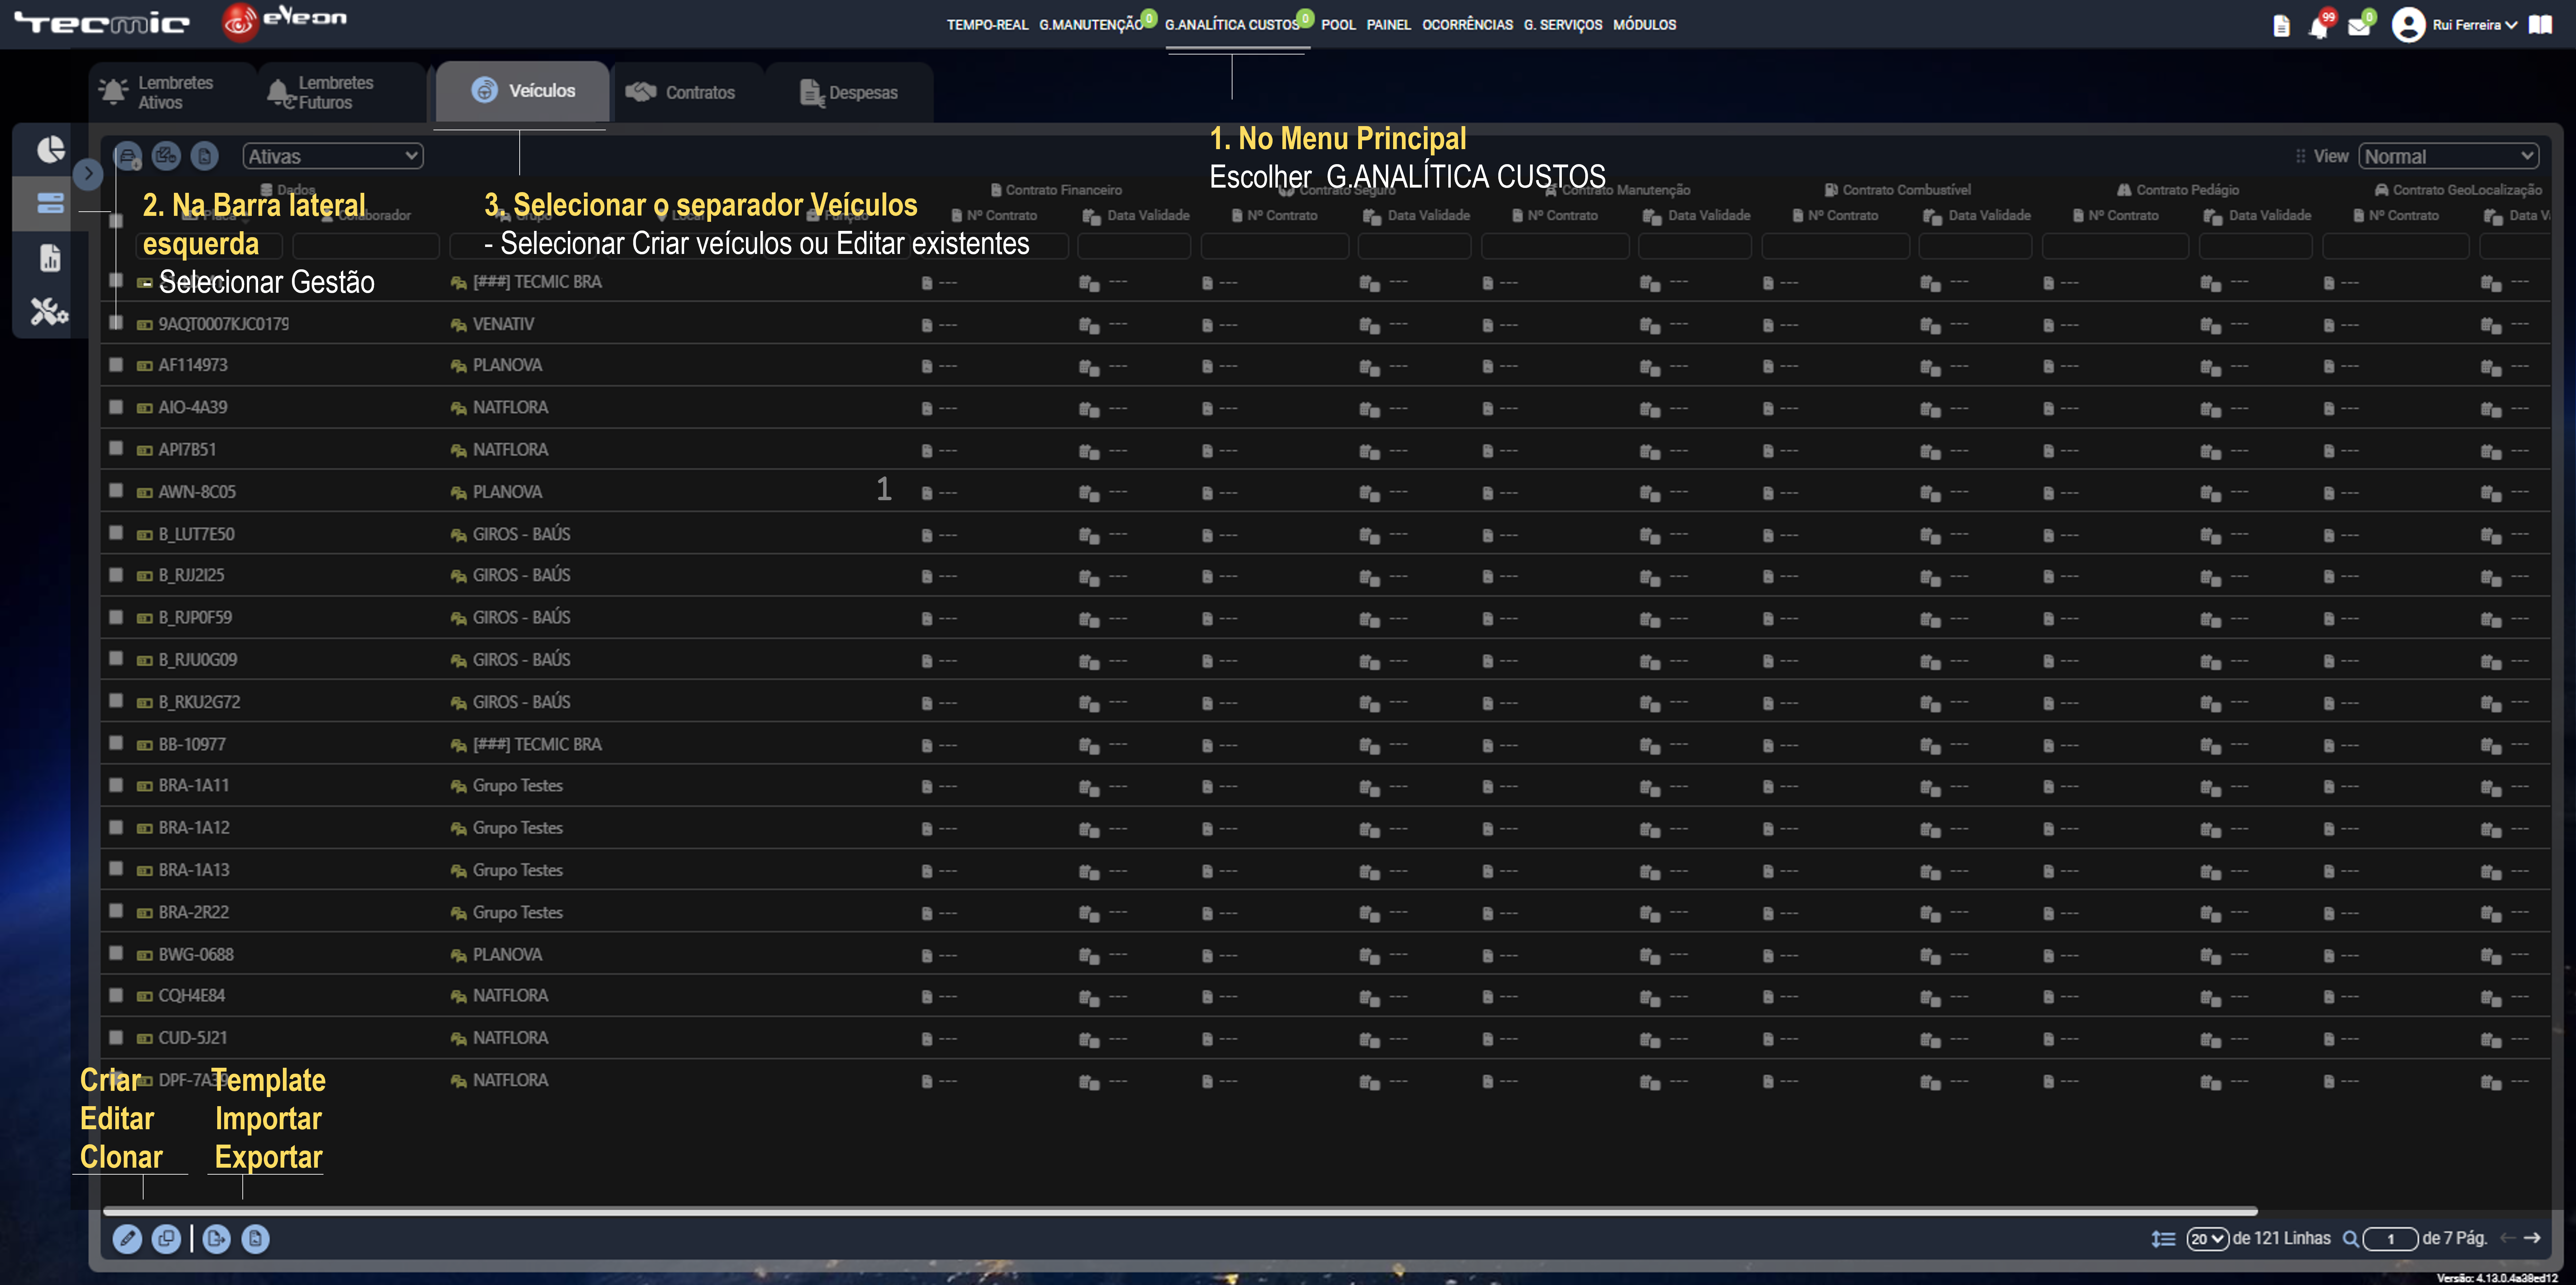Check the BB-10977 row checkbox
Screen dimensions: 2576x1285
[x=116, y=743]
